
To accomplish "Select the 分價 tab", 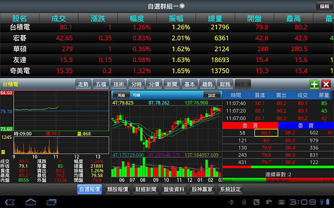I will tap(154, 84).
